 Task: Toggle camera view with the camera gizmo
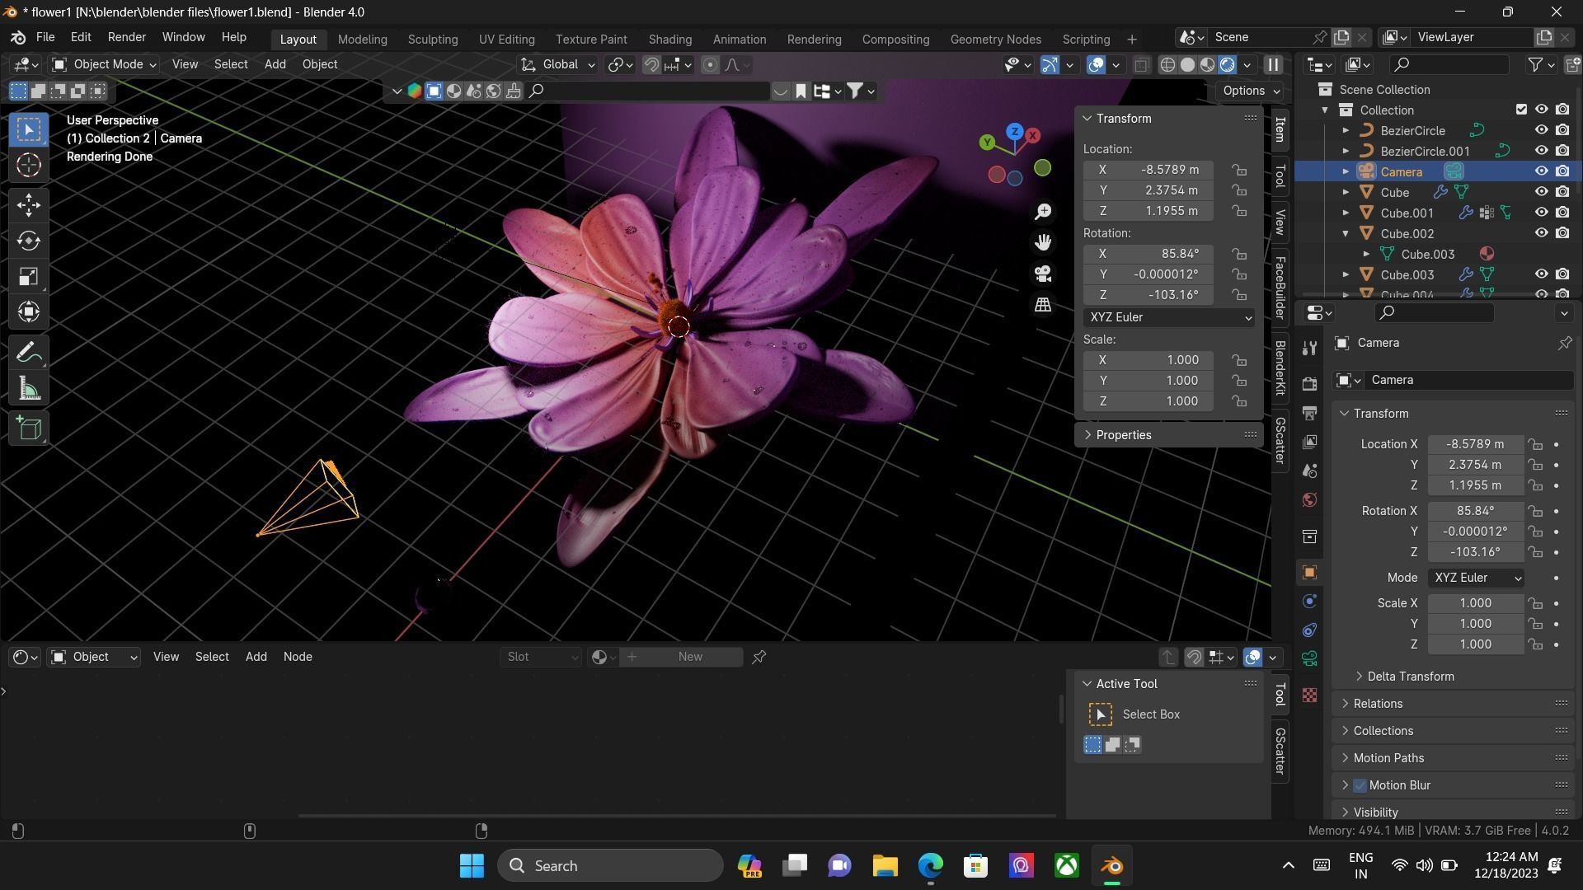[1043, 274]
